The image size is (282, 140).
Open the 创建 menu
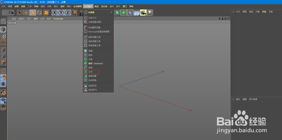tap(17, 6)
